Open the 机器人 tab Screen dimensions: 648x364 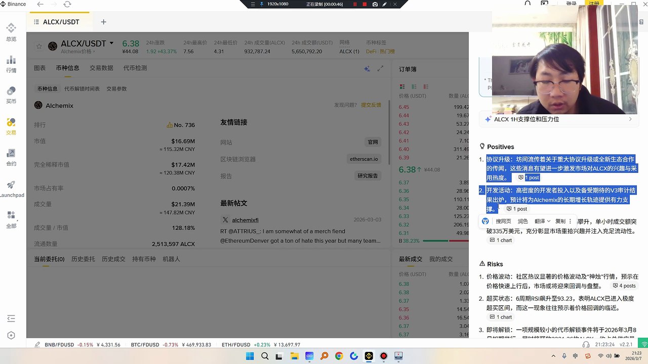(x=171, y=259)
